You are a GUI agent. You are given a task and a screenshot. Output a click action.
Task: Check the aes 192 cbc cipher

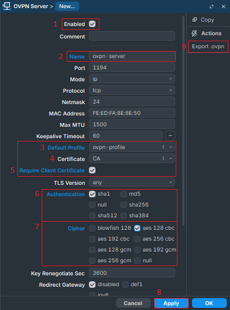(92, 239)
